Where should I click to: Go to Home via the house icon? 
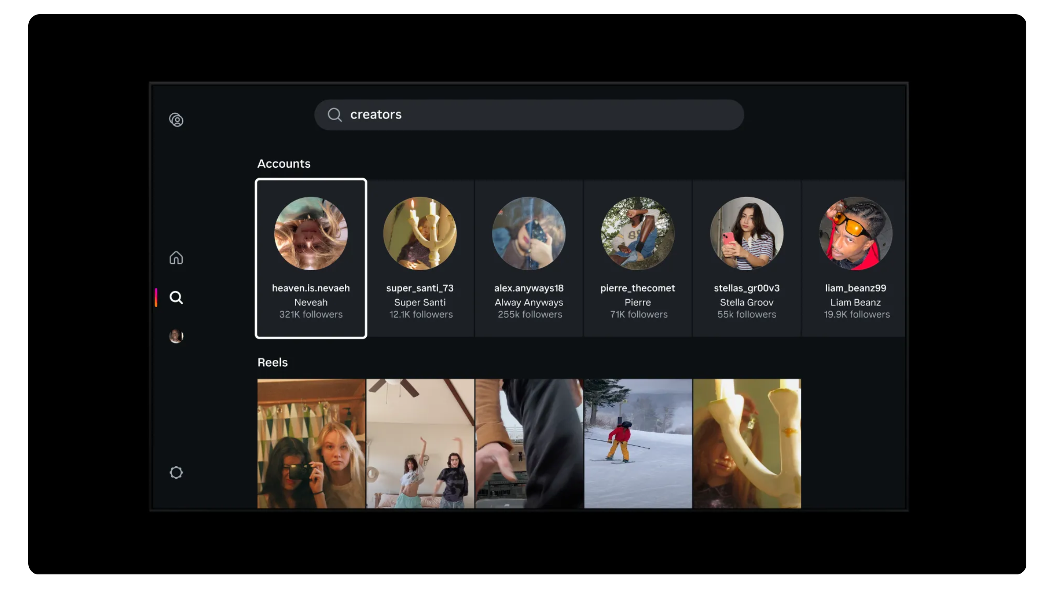point(176,258)
